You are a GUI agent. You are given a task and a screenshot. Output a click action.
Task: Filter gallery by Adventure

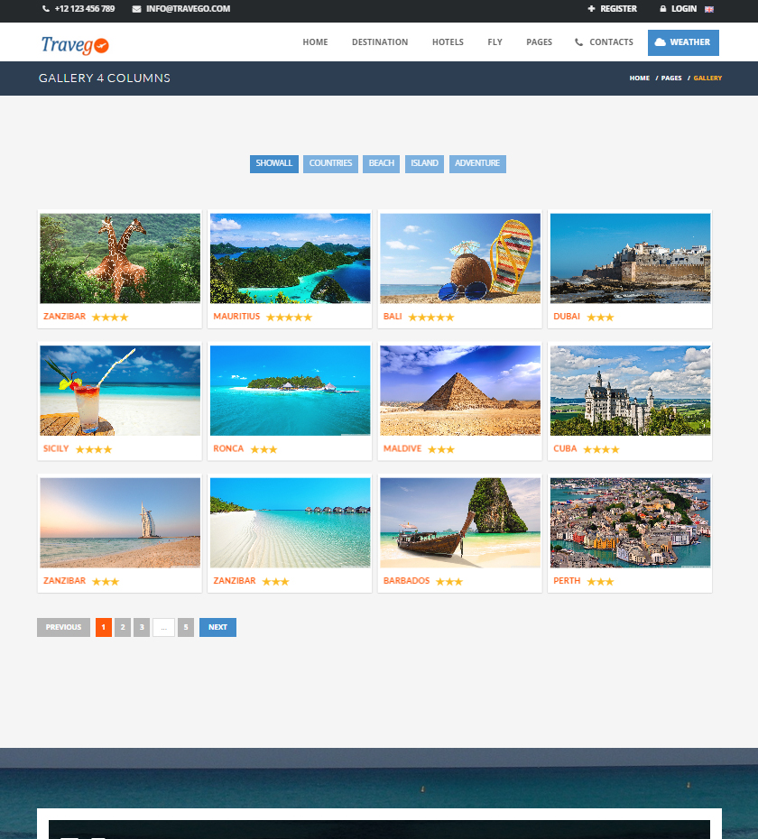477,163
